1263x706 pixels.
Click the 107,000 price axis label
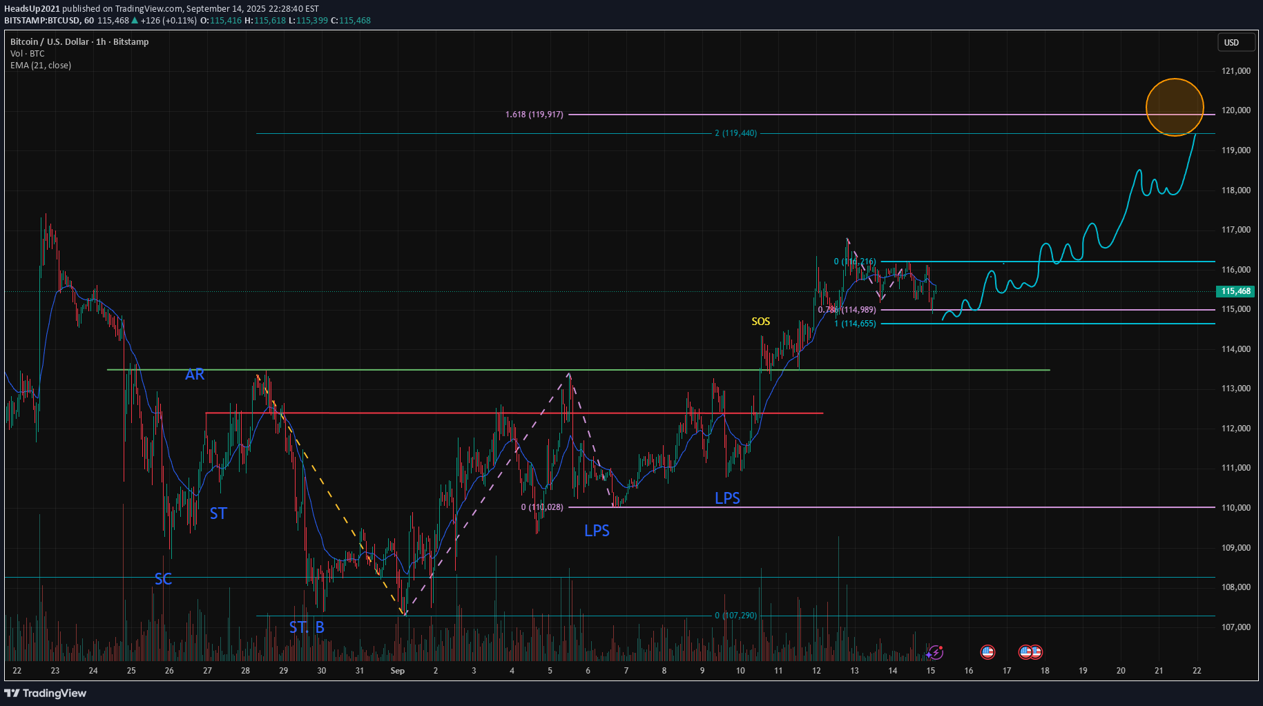[x=1236, y=627]
